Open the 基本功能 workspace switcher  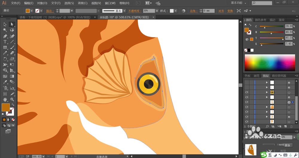[238, 3]
